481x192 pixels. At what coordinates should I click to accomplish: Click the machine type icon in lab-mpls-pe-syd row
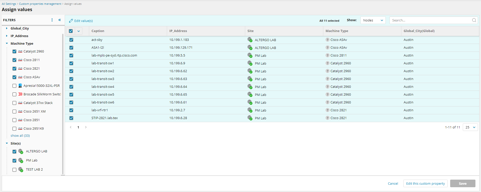(x=327, y=55)
